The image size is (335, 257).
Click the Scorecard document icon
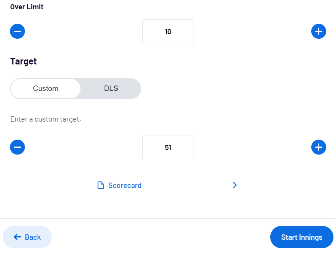click(101, 185)
